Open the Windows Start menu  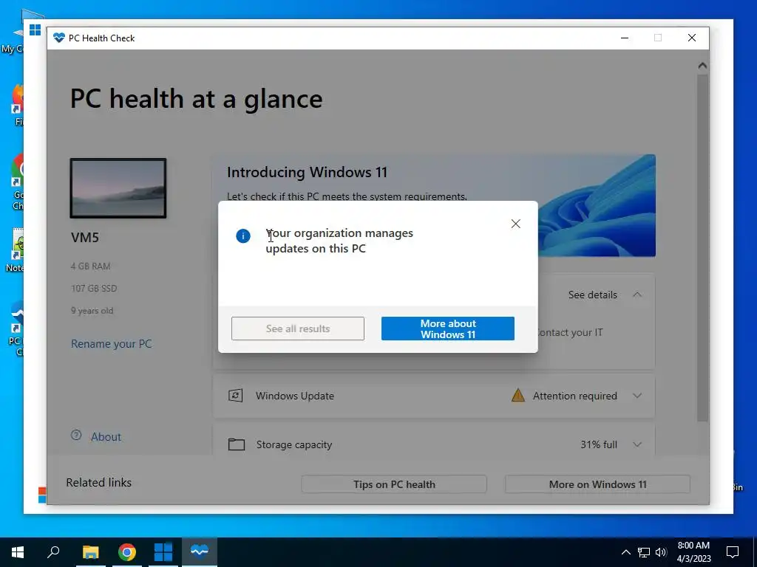point(18,552)
